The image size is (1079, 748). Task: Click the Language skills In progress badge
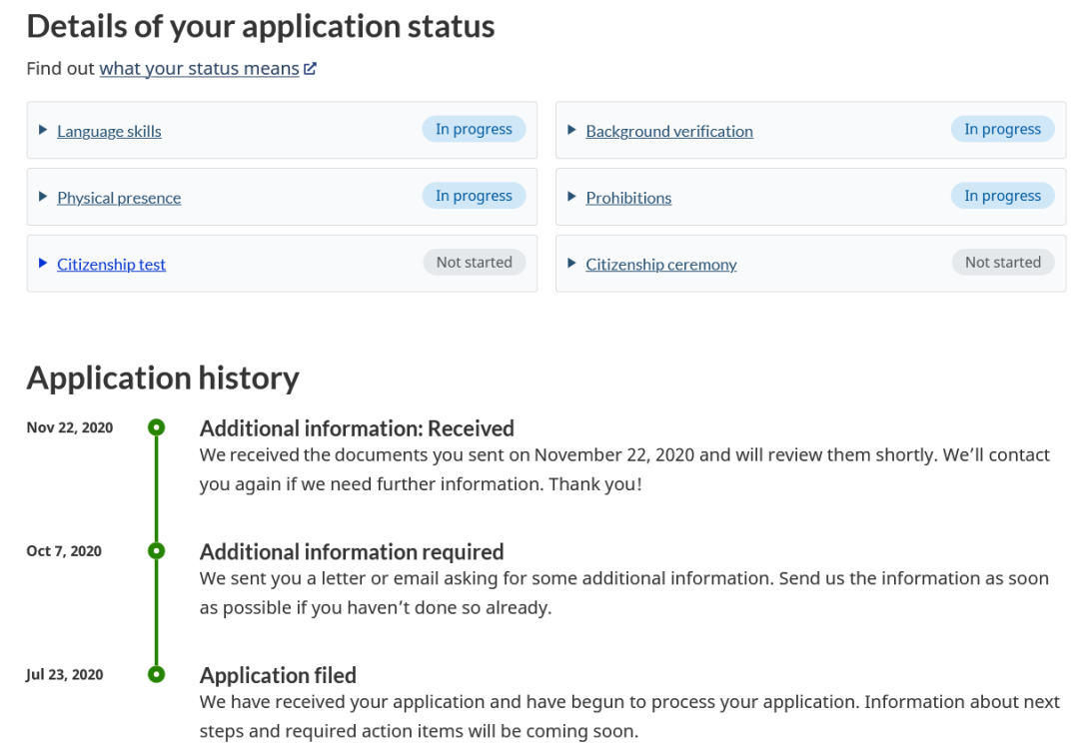click(474, 129)
